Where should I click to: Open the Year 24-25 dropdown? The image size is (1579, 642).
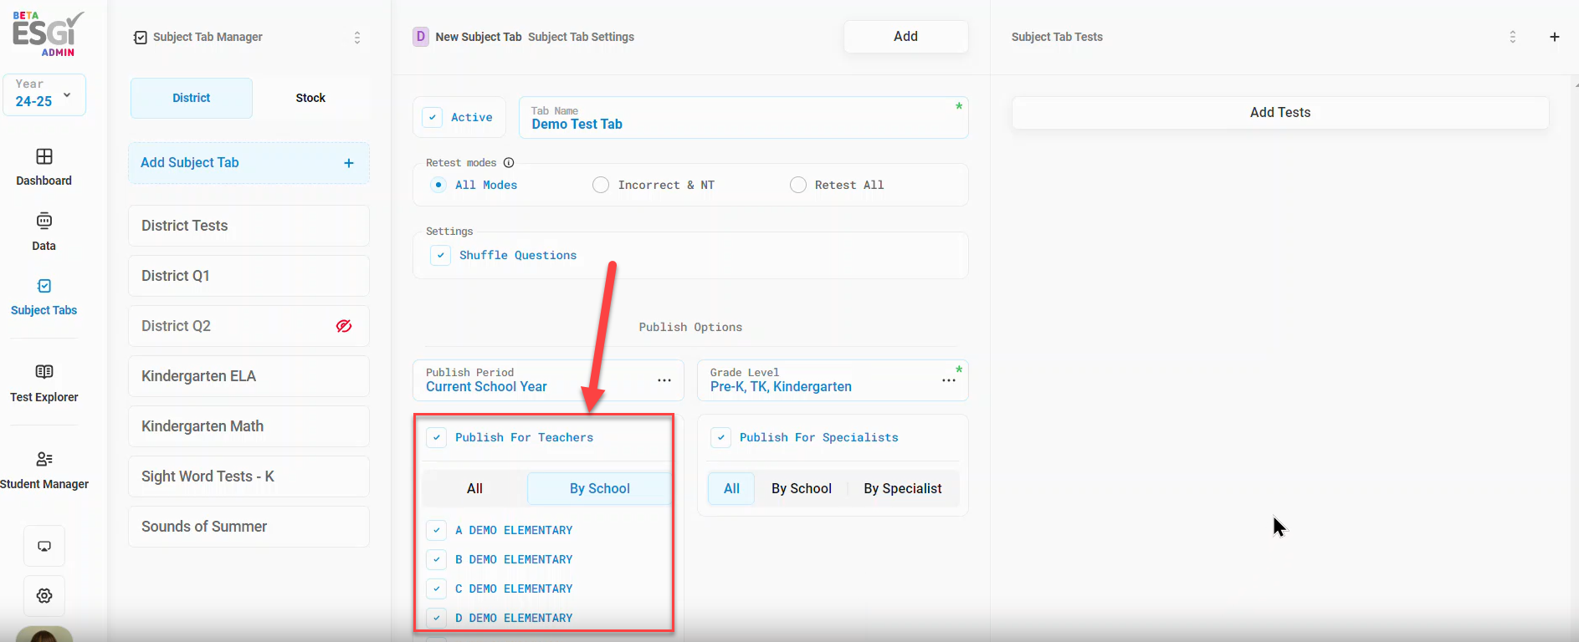[44, 94]
